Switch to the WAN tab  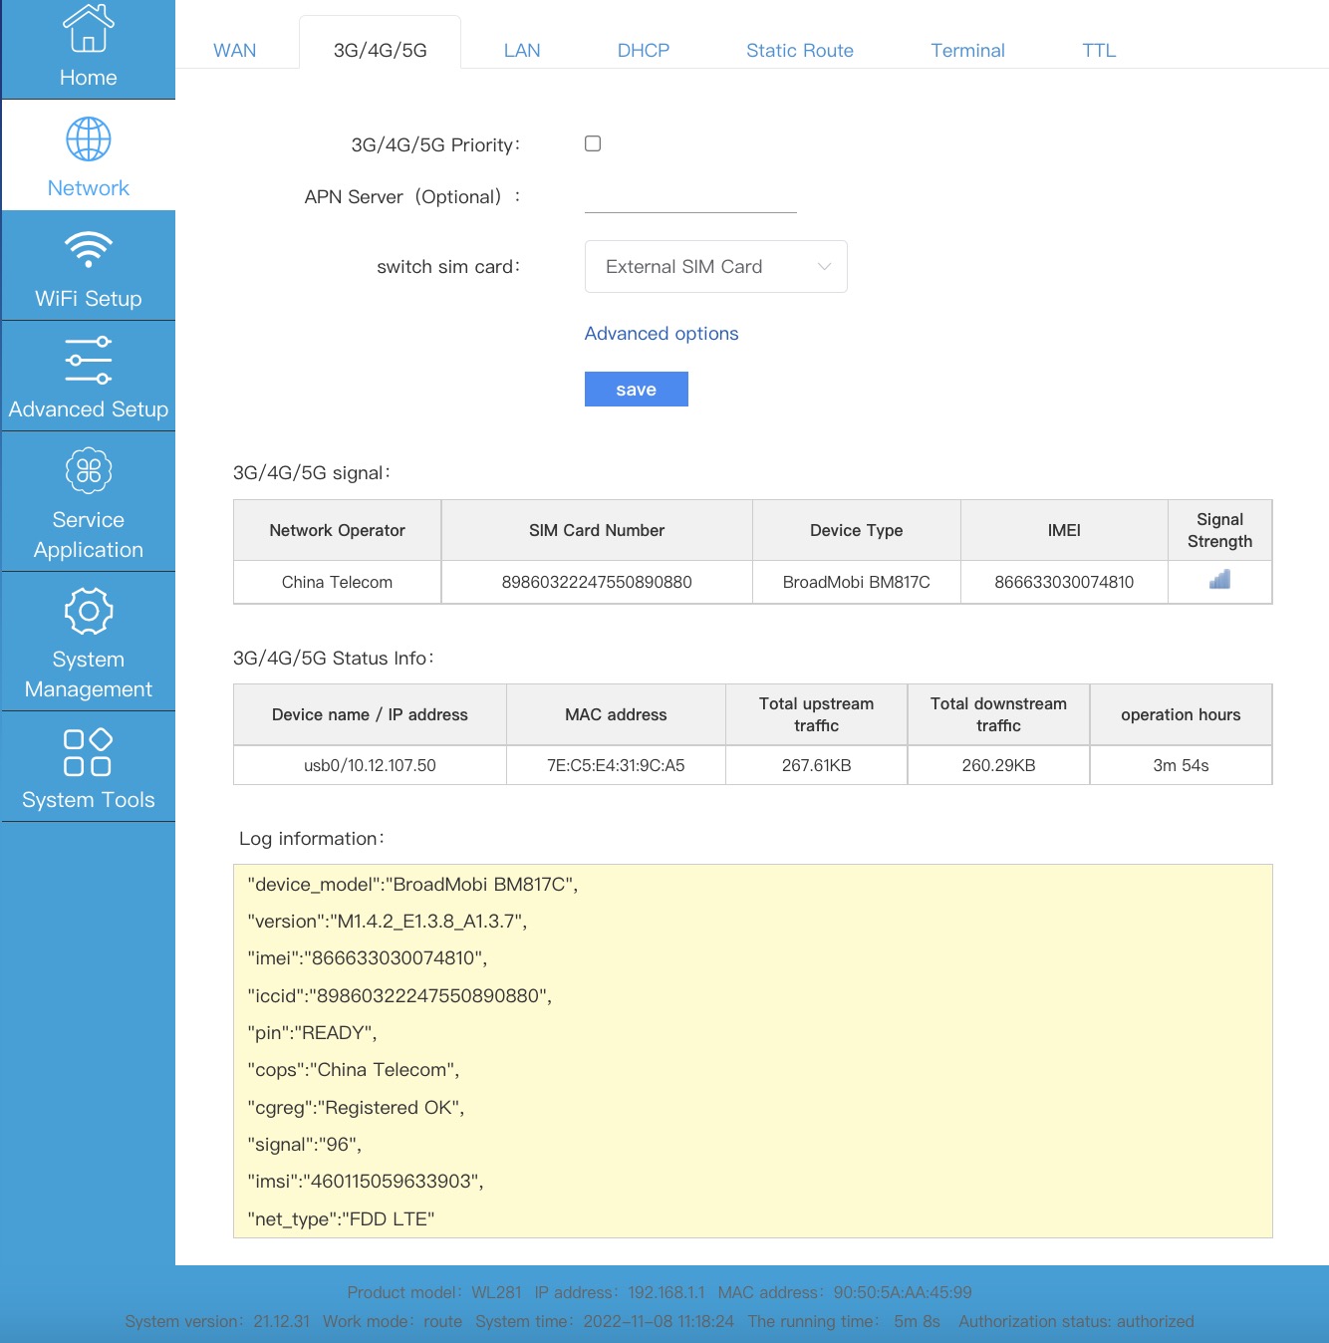click(x=235, y=50)
